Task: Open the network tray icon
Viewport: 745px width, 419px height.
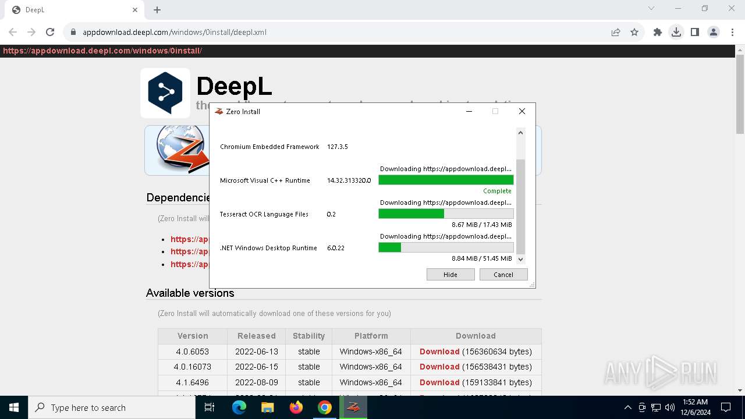Action: [656, 407]
